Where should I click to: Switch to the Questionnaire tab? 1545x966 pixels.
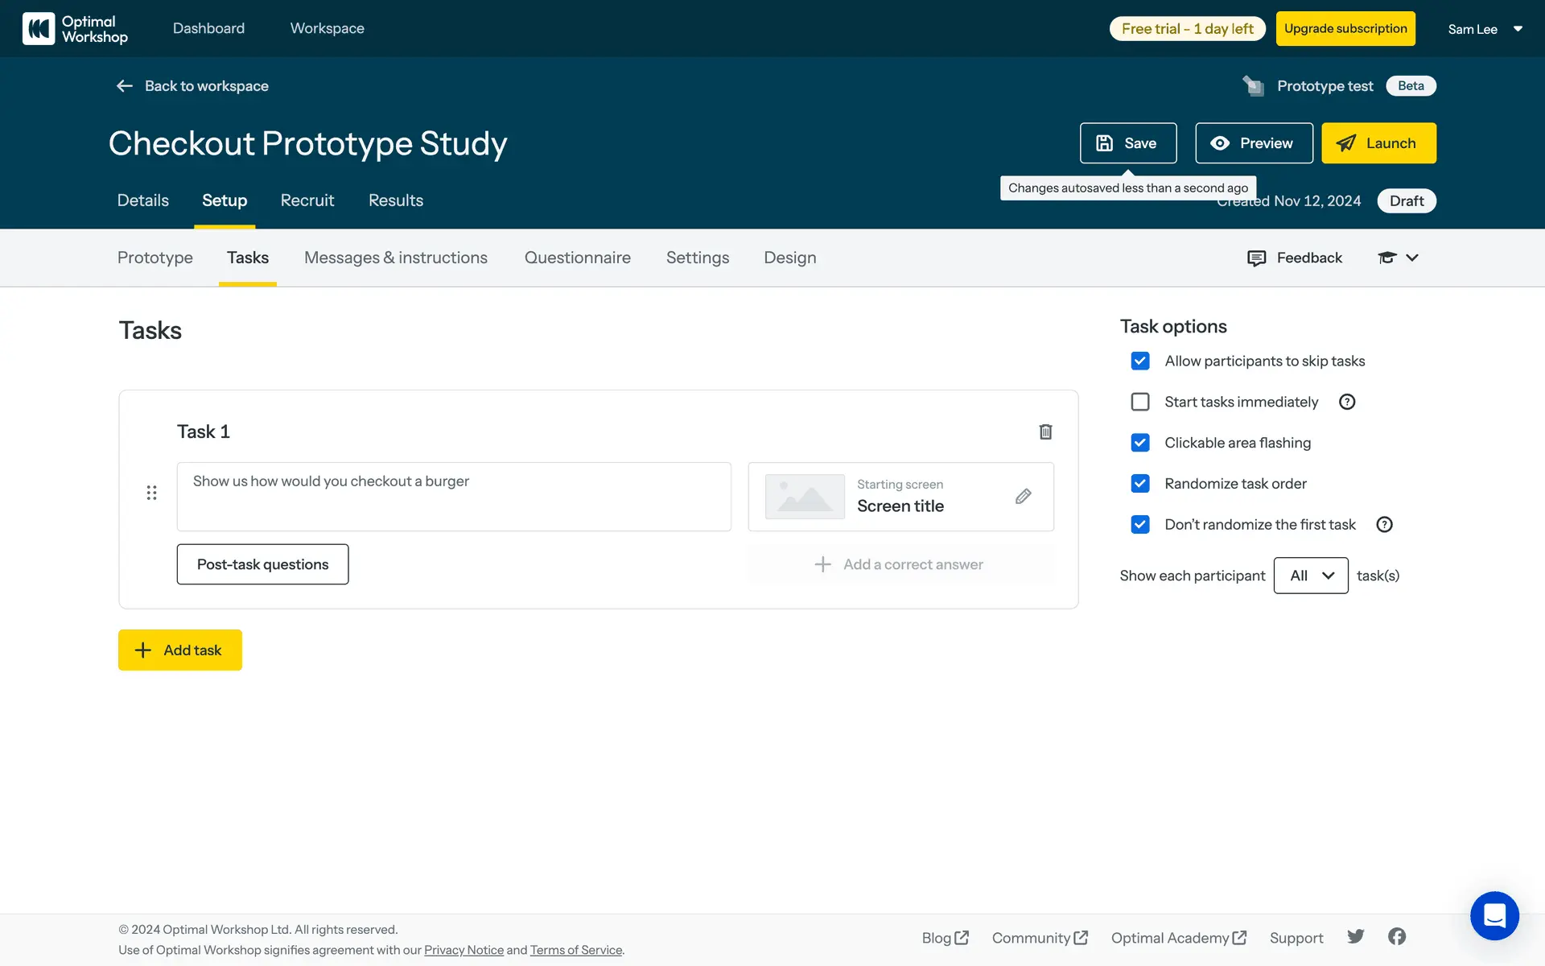[577, 258]
